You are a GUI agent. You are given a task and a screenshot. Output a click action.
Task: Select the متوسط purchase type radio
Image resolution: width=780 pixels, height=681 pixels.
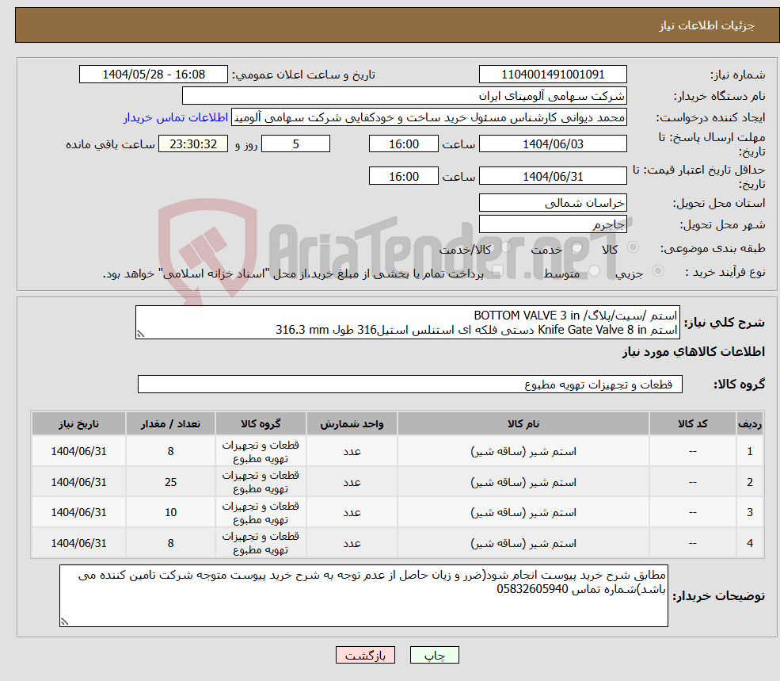594,271
